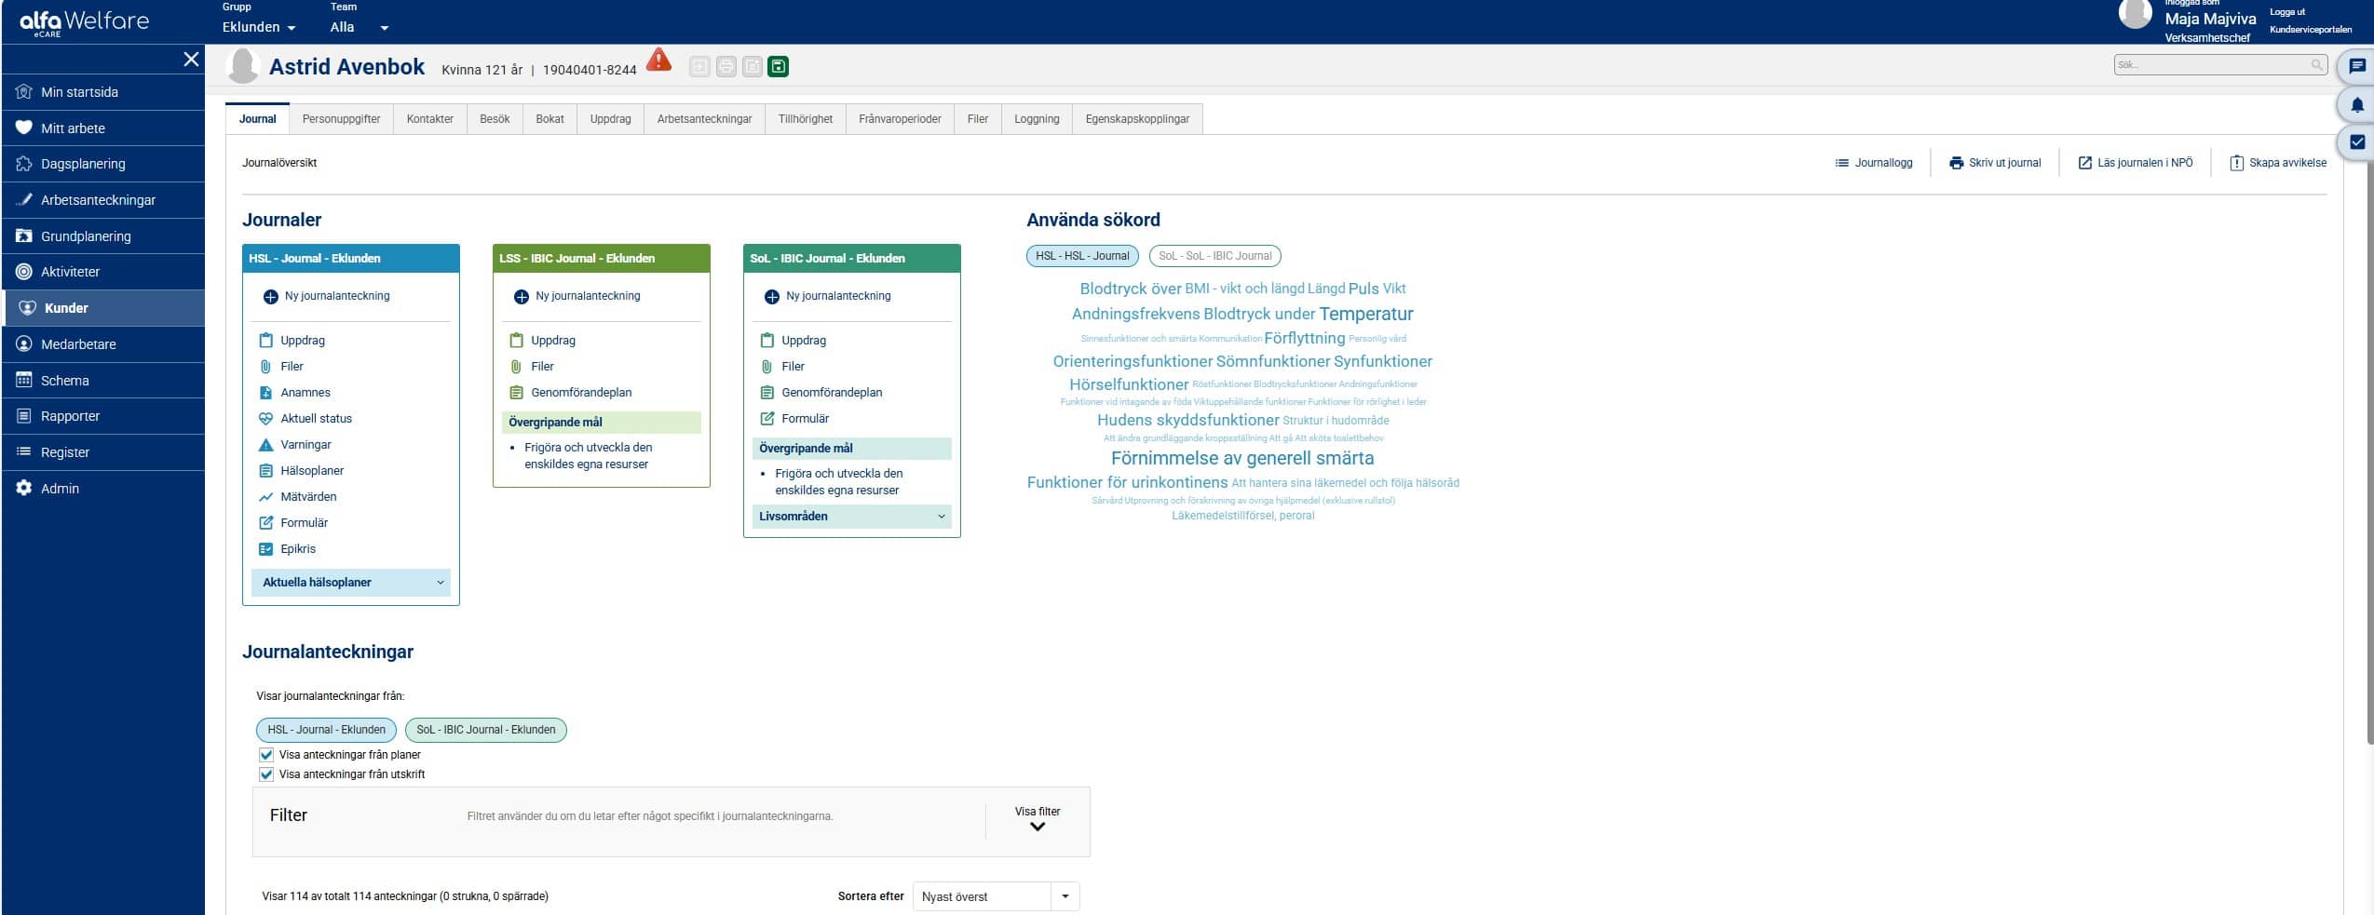Open Mätvärden in HSL journal card
The height and width of the screenshot is (915, 2374).
tap(308, 497)
